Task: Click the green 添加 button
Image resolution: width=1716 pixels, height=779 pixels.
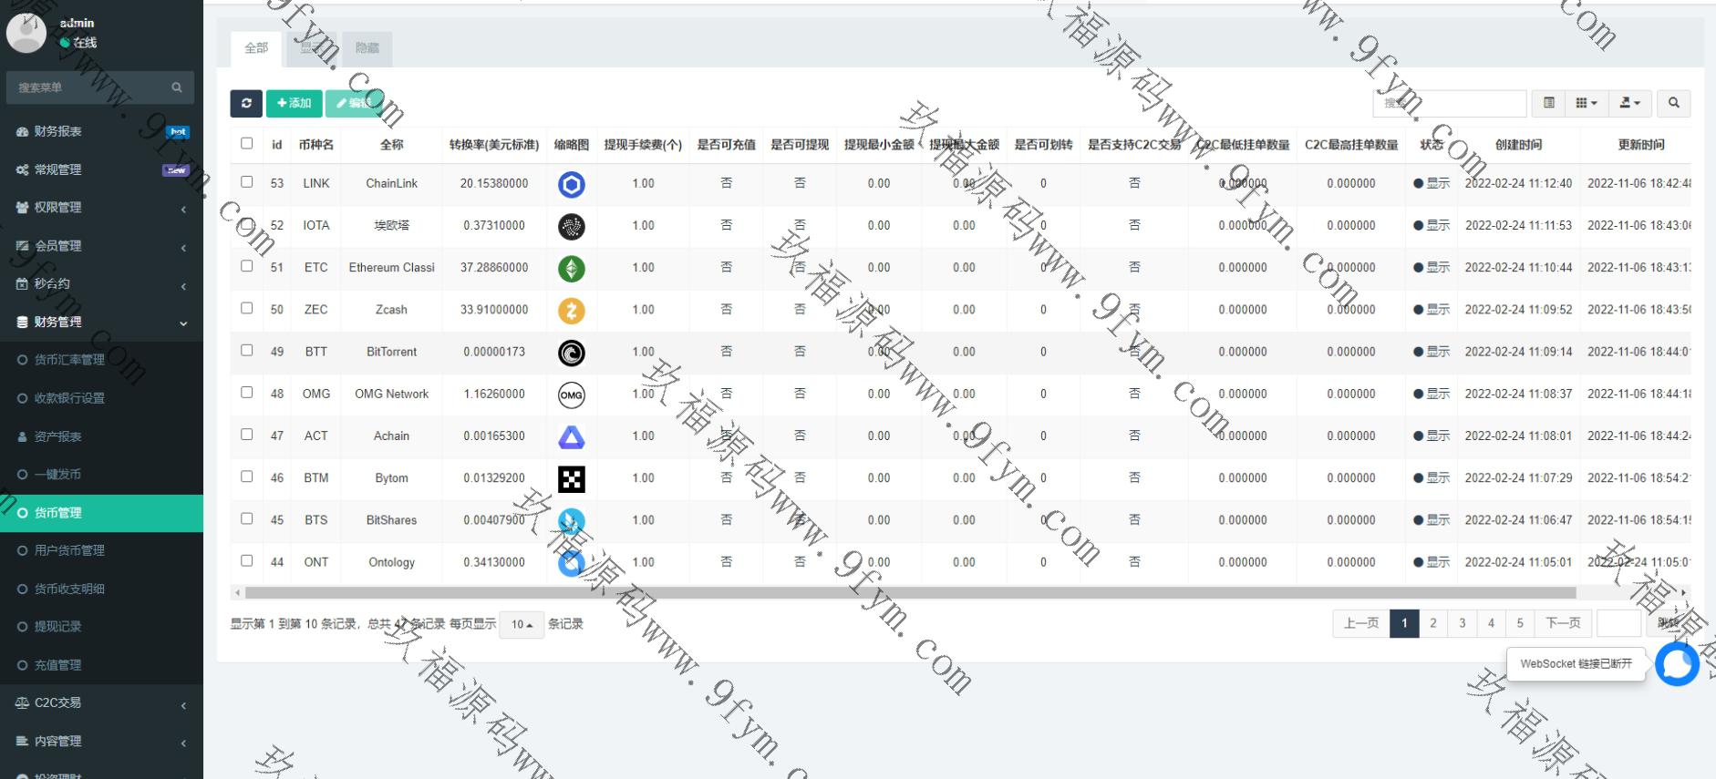Action: [294, 103]
